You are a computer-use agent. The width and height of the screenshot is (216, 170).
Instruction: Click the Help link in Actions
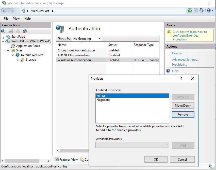[175, 71]
